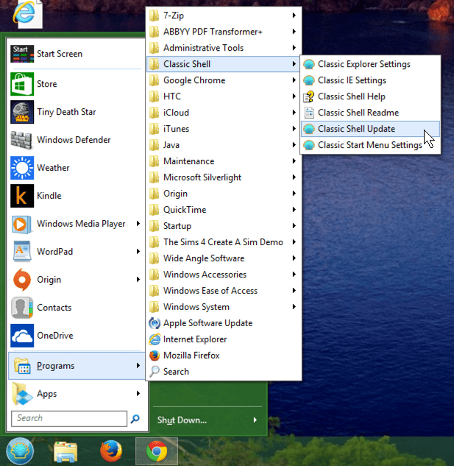Open the QuickTime folder
Viewport: 454px width, 466px height.
(223, 210)
